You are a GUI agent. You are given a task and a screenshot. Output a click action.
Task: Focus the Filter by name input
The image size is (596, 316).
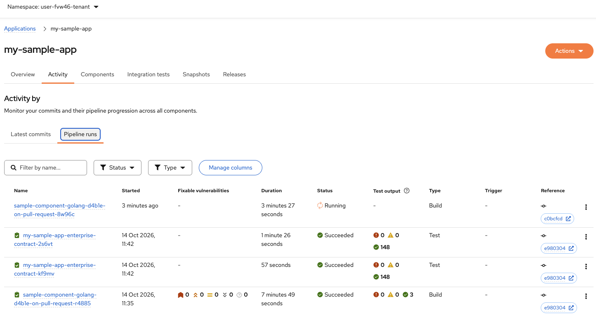pyautogui.click(x=45, y=167)
